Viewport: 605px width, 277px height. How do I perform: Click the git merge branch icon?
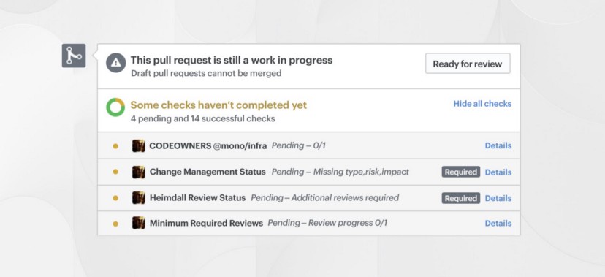click(x=74, y=56)
